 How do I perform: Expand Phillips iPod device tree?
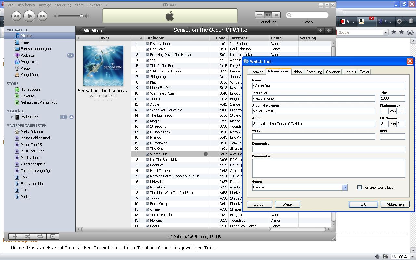[12, 117]
